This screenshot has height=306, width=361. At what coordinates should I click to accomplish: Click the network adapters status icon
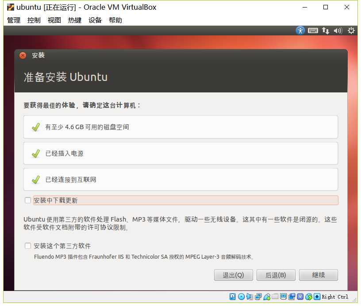click(258, 297)
